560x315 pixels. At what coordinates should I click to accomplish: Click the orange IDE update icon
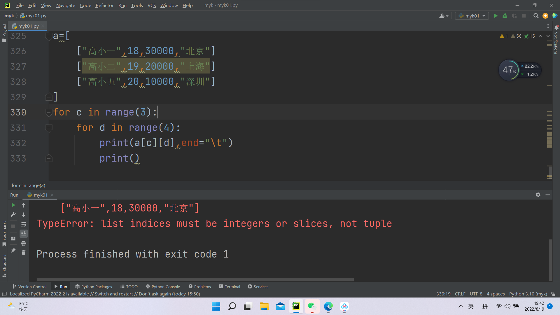click(545, 16)
